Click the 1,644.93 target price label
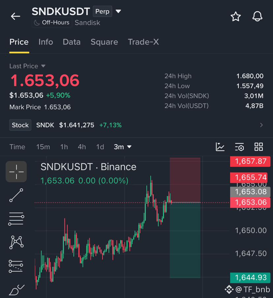This screenshot has height=298, width=273. (250, 278)
